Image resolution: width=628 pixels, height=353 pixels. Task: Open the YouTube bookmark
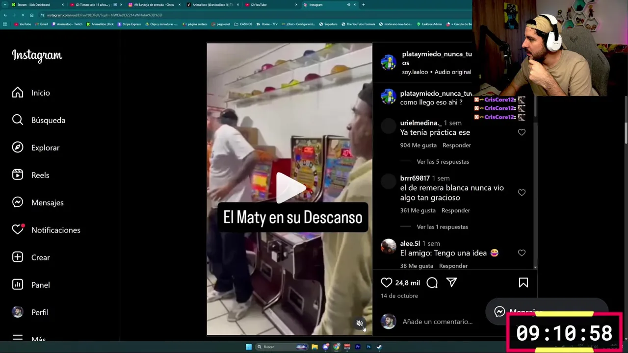coord(23,24)
